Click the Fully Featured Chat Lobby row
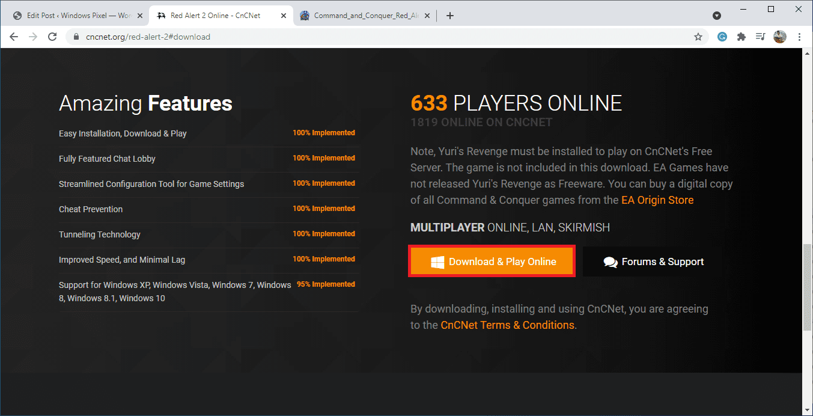 click(x=209, y=159)
